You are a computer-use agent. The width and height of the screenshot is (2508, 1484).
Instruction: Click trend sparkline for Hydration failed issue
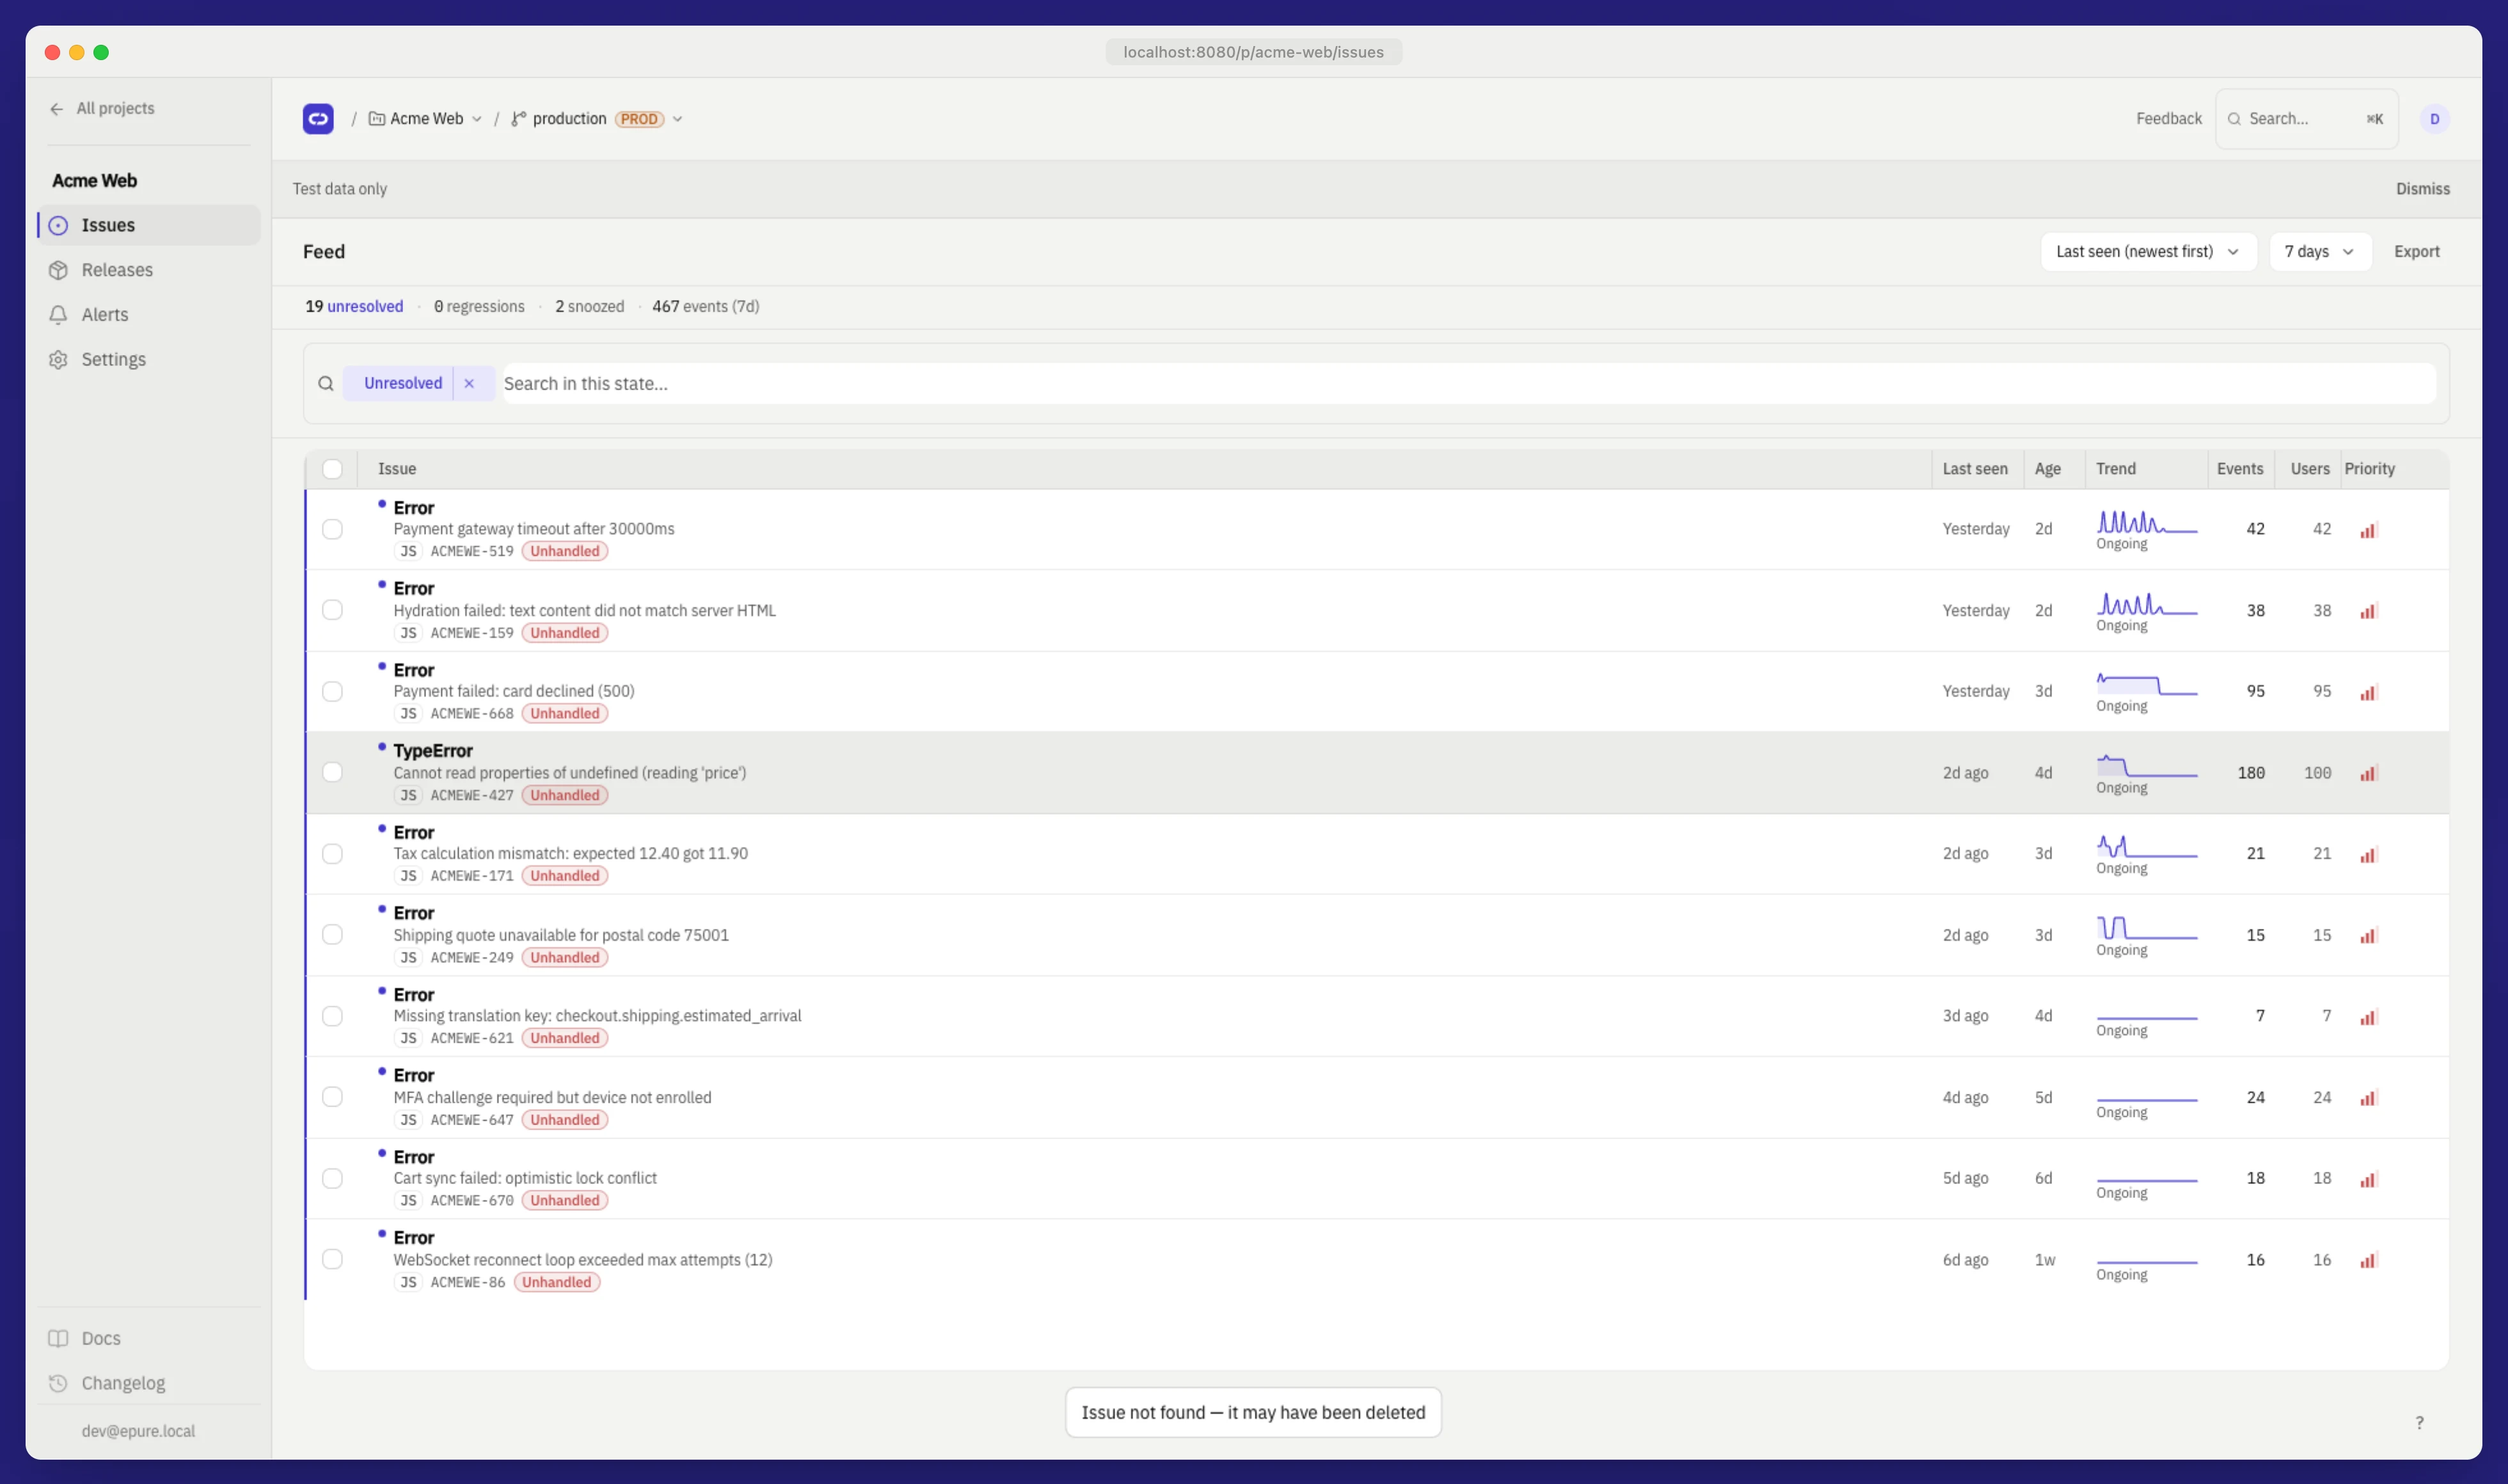coord(2146,604)
